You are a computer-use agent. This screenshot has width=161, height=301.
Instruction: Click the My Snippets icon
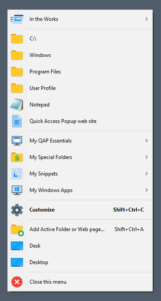point(17,174)
